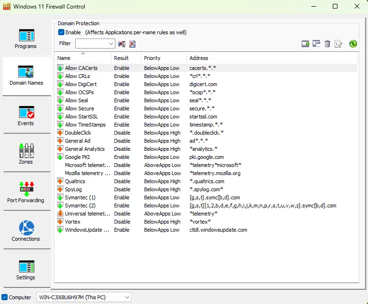Open the Settings section
This screenshot has width=368, height=304.
click(x=27, y=269)
